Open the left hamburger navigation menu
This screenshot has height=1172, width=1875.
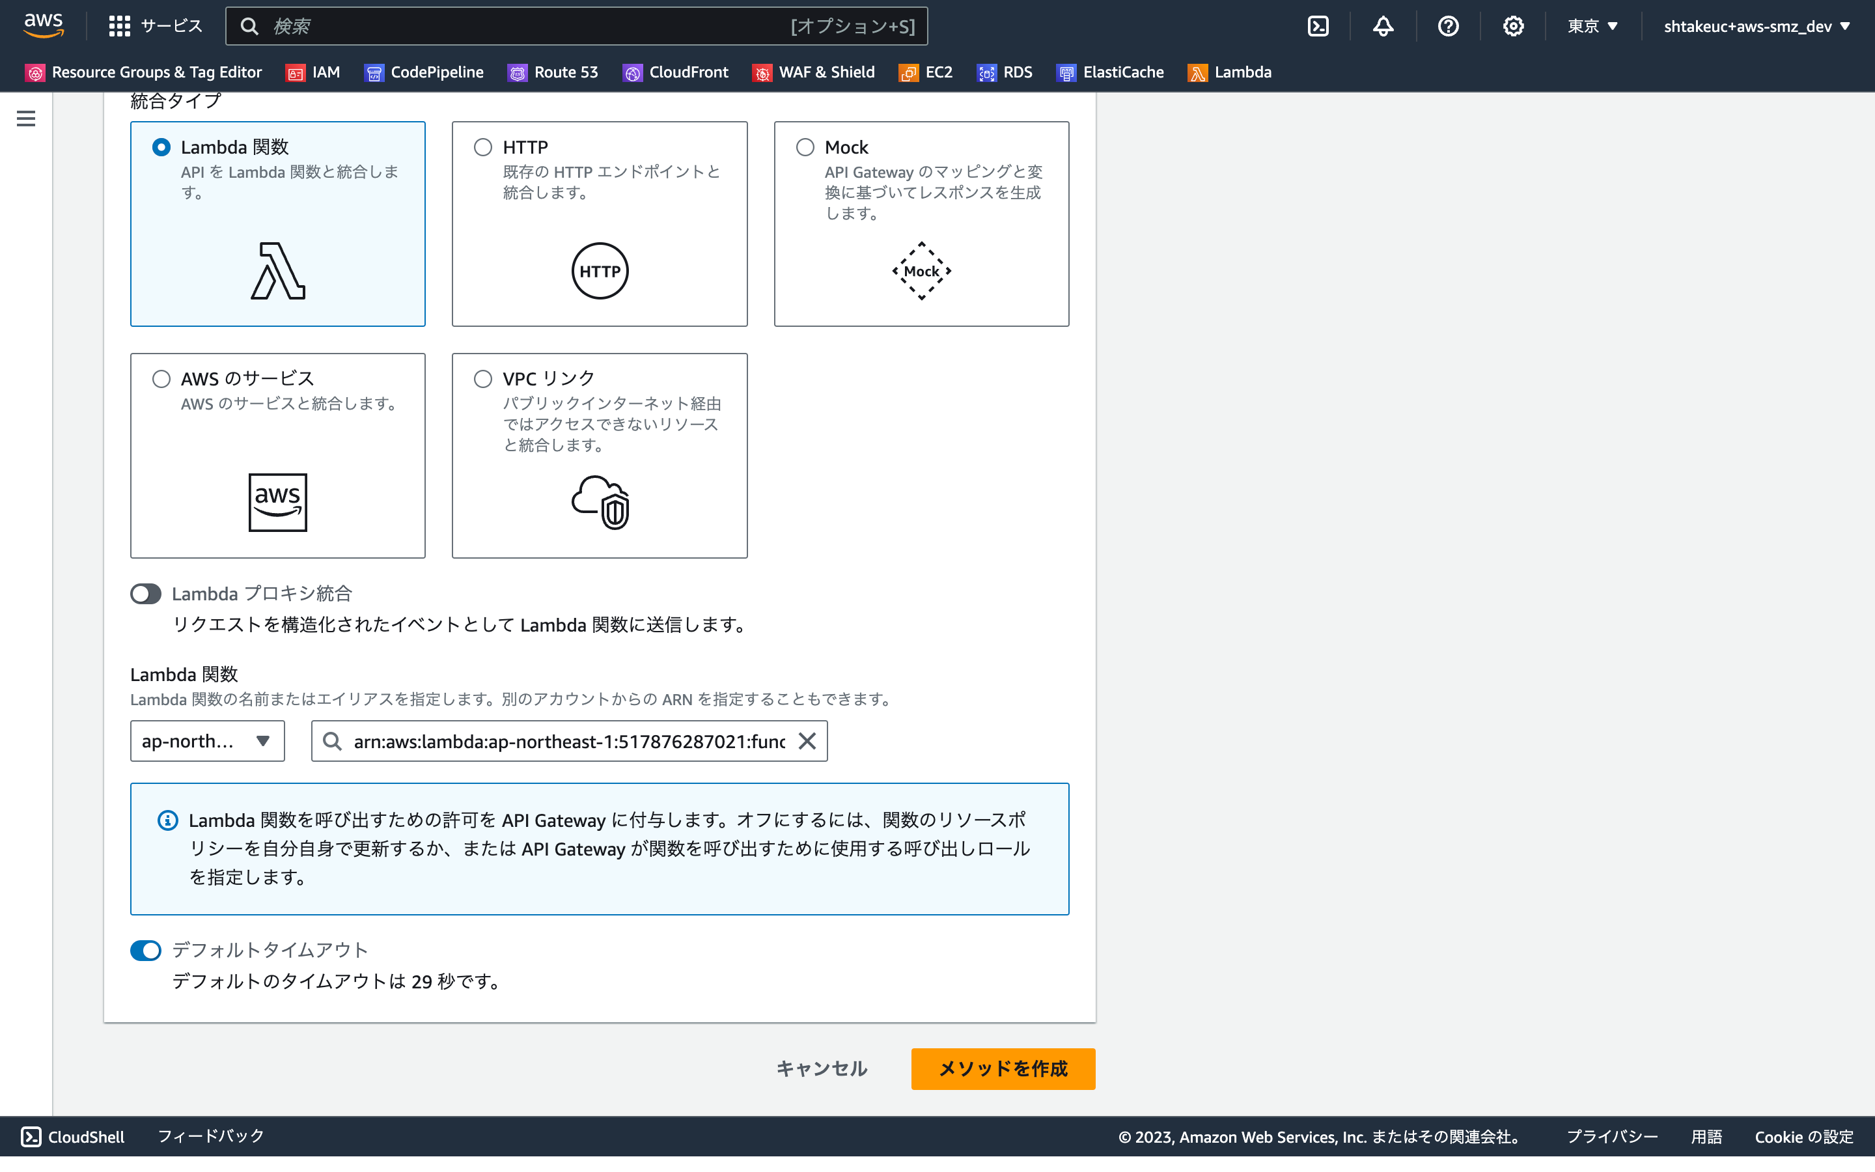point(25,119)
